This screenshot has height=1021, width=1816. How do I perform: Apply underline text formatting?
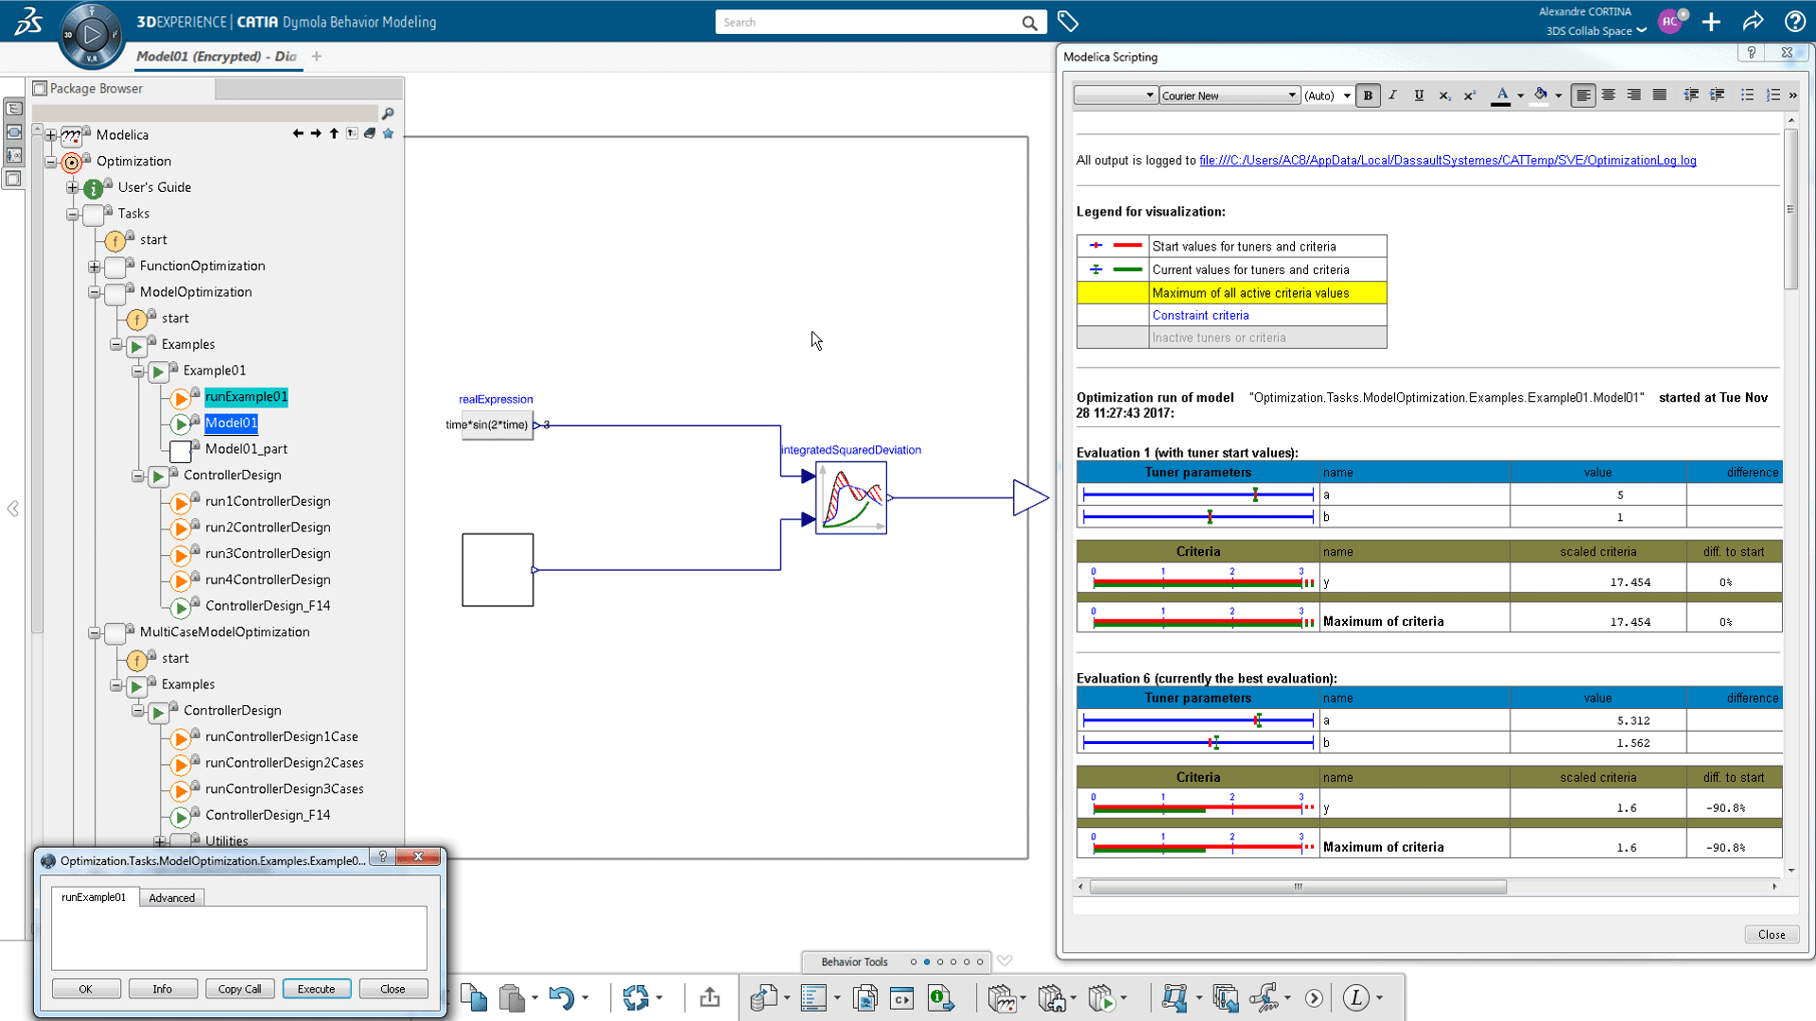(x=1419, y=95)
